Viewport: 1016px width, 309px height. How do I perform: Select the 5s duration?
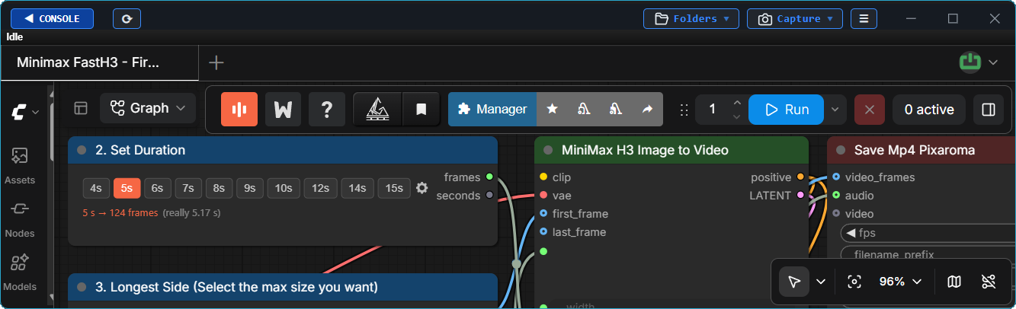(127, 188)
